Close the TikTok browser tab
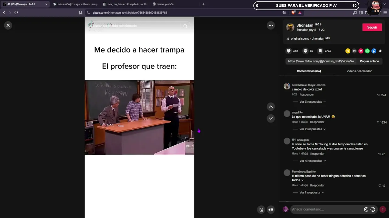The image size is (389, 218). coord(46,4)
